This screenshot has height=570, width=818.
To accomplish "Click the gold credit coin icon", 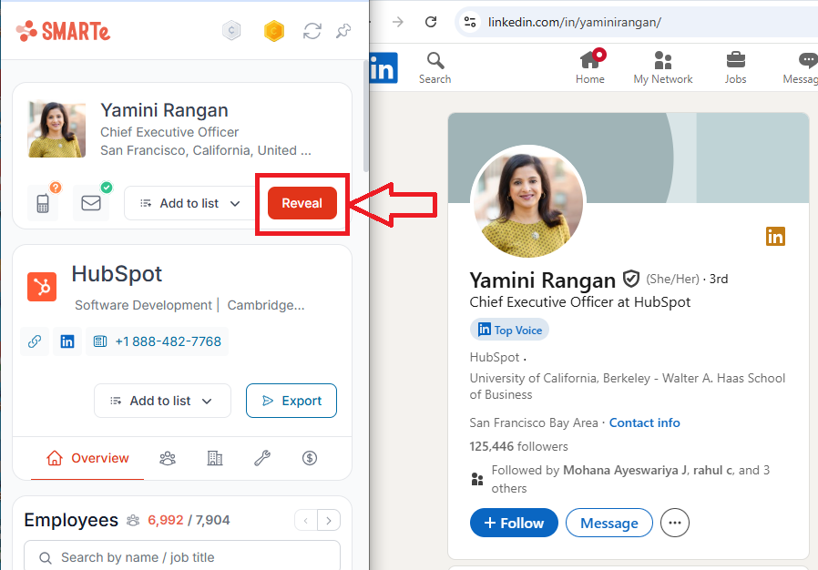I will coord(274,31).
